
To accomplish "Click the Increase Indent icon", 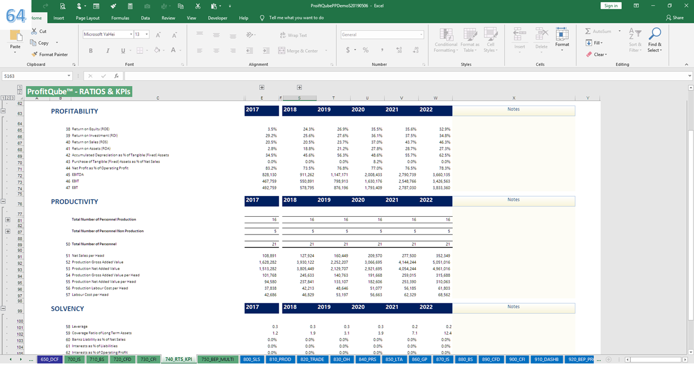I will pyautogui.click(x=266, y=50).
